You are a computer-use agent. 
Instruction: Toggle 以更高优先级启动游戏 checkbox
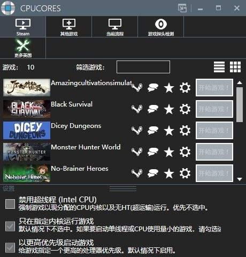click(x=10, y=247)
